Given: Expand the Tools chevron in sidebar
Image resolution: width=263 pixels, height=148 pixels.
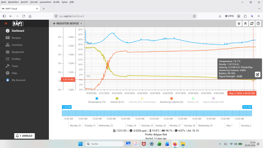Looking at the screenshot, I should [x=2, y=66].
